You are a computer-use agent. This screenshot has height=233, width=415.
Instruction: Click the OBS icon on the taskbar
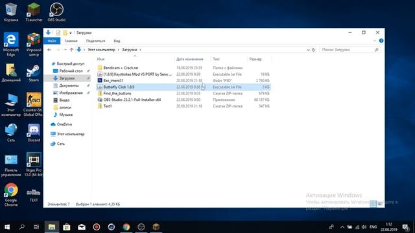coord(141,227)
